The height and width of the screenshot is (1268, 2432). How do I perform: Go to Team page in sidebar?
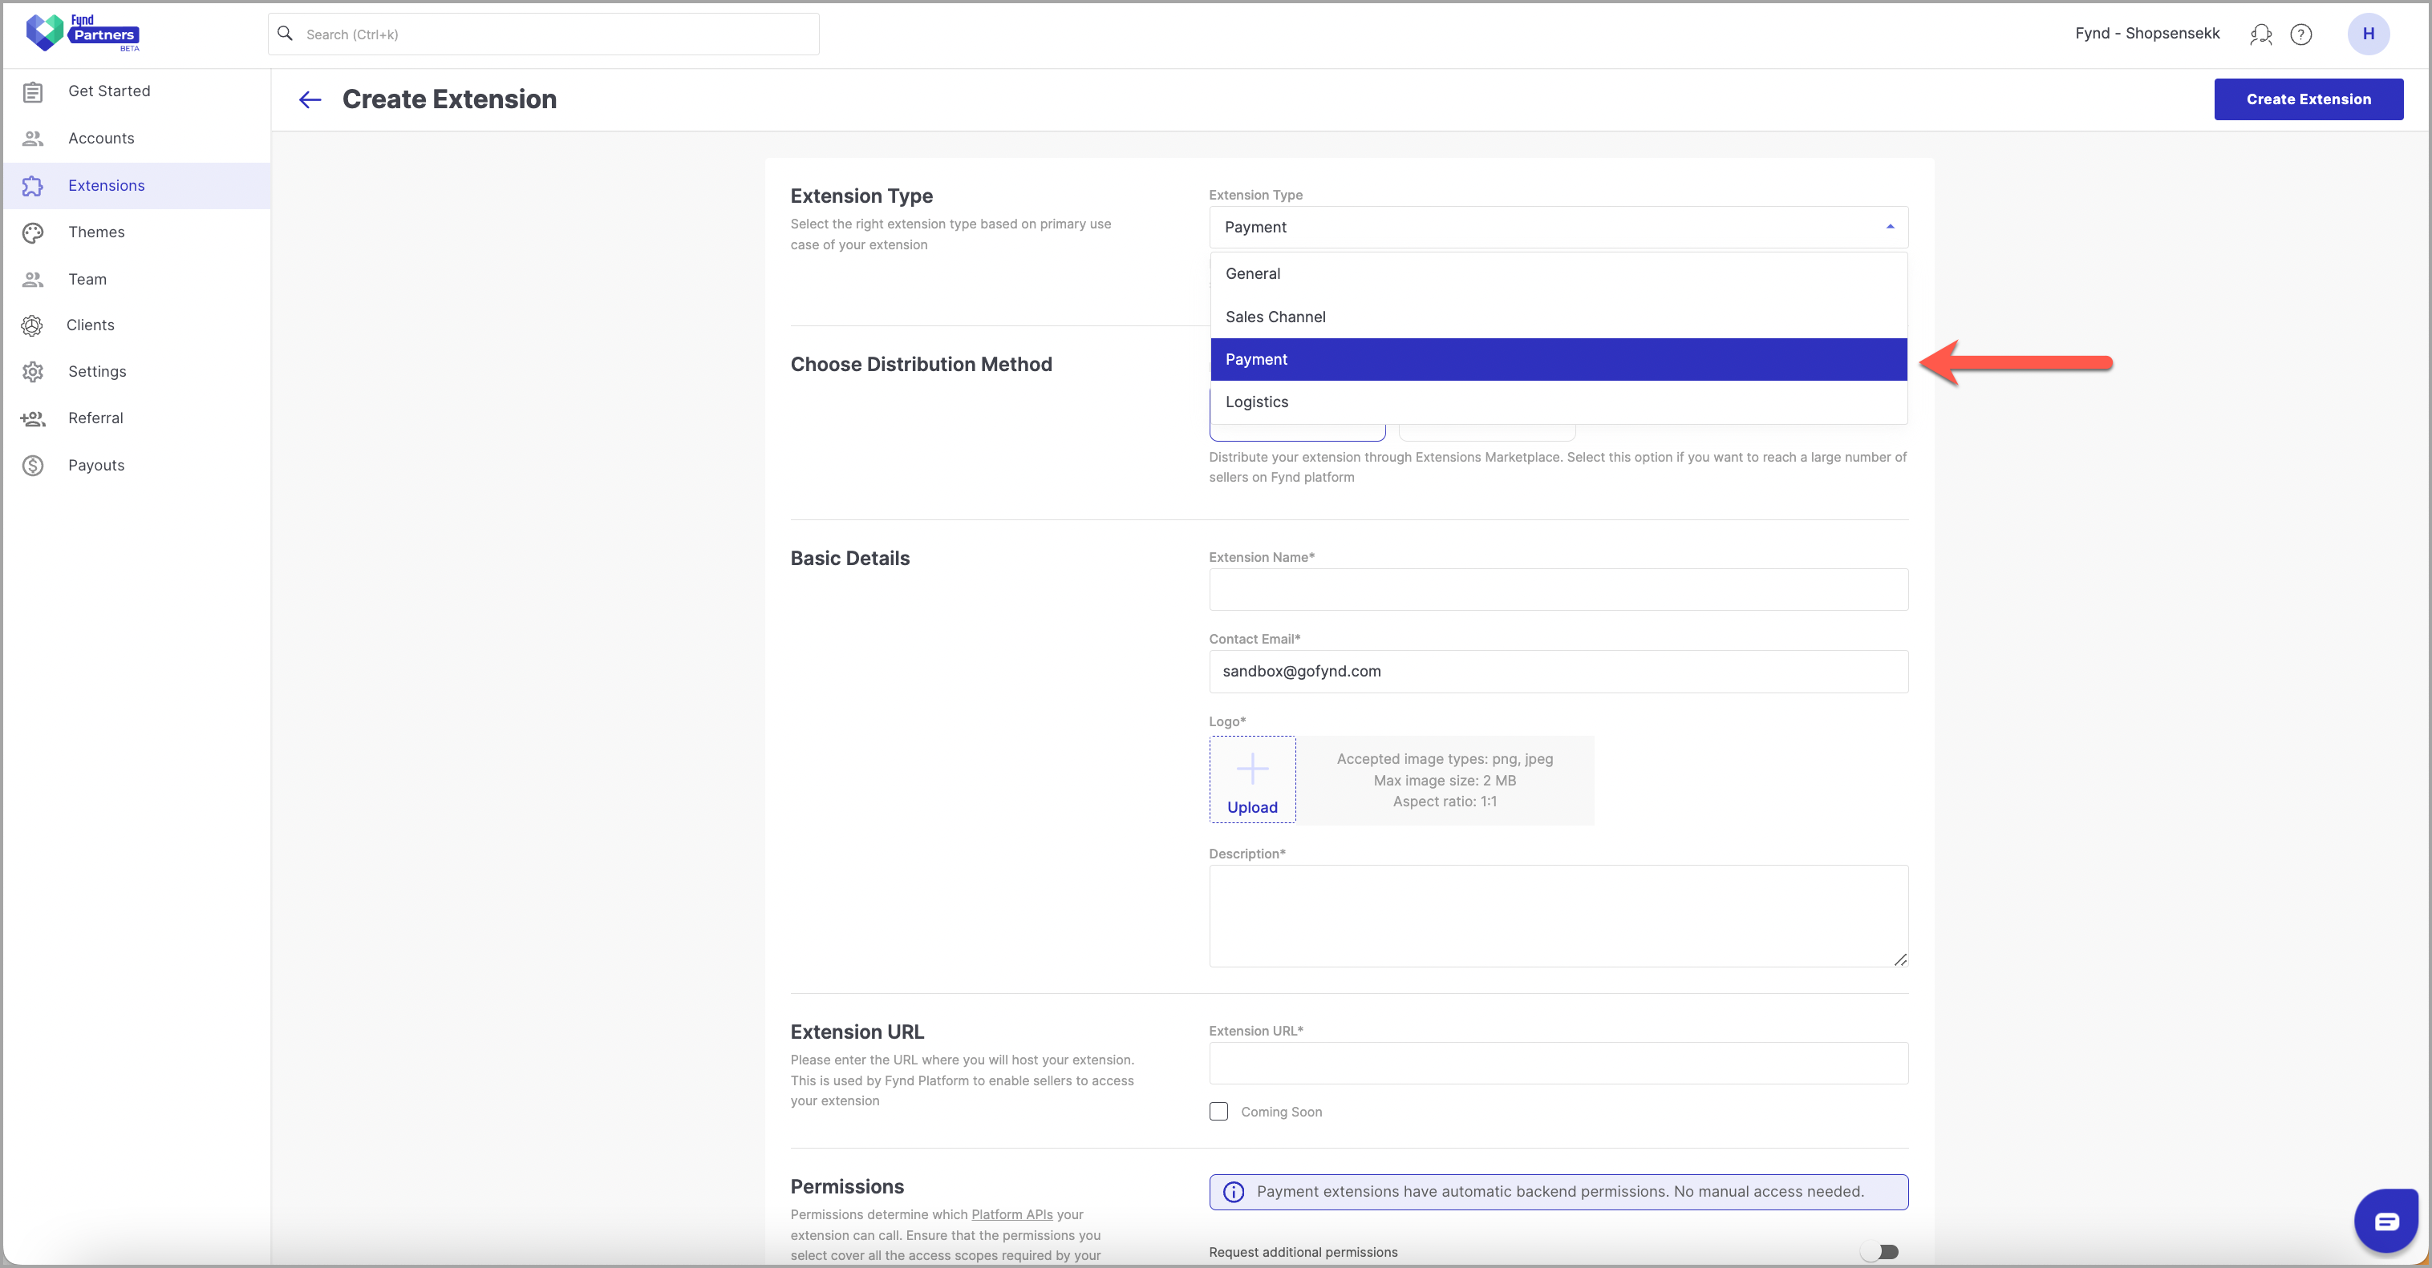138,279
